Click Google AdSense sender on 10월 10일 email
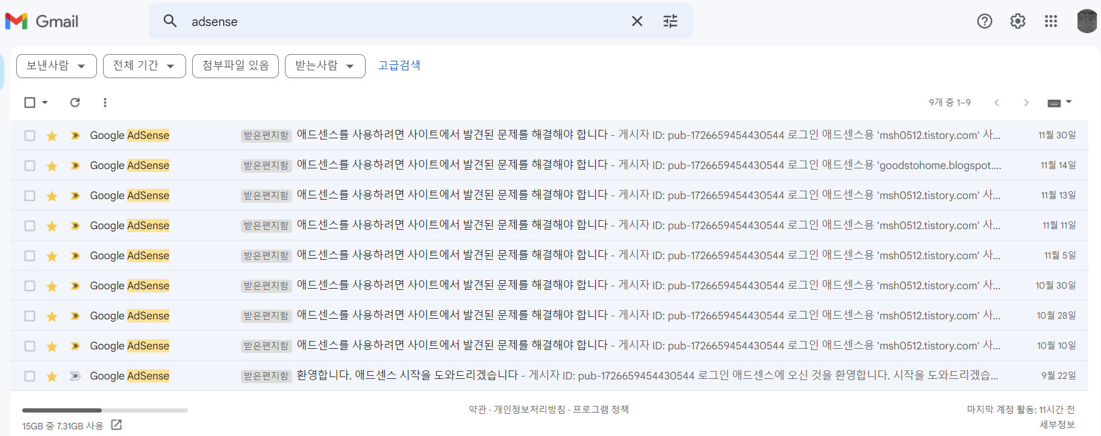 click(129, 346)
